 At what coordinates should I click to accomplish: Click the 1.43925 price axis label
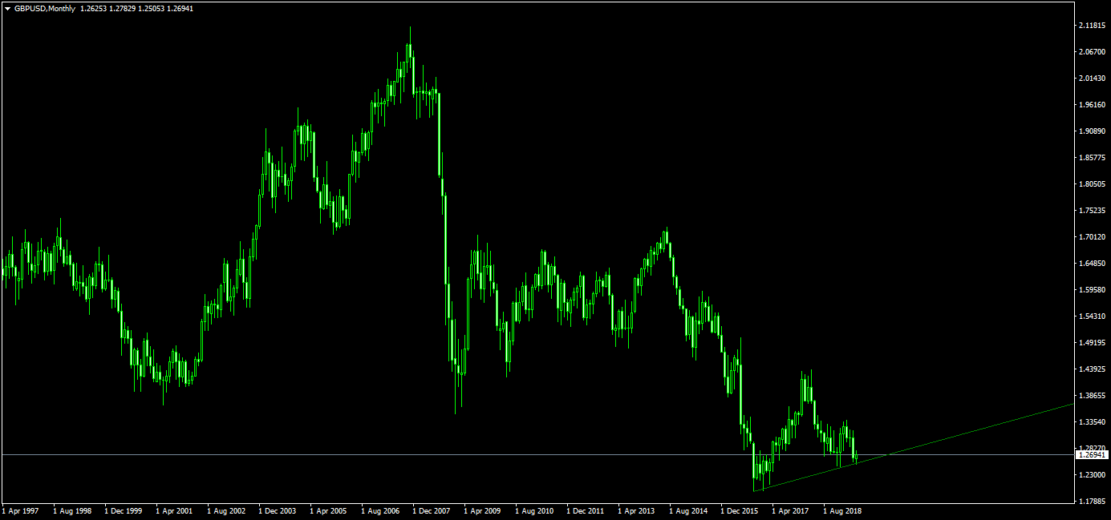(x=1092, y=369)
